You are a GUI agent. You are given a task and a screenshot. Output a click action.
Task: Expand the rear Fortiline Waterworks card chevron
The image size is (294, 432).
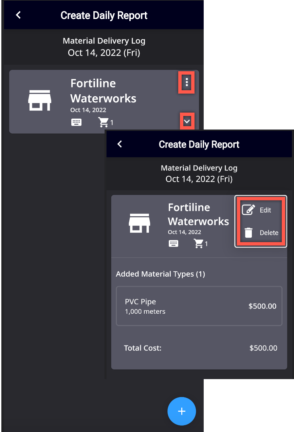pyautogui.click(x=187, y=121)
